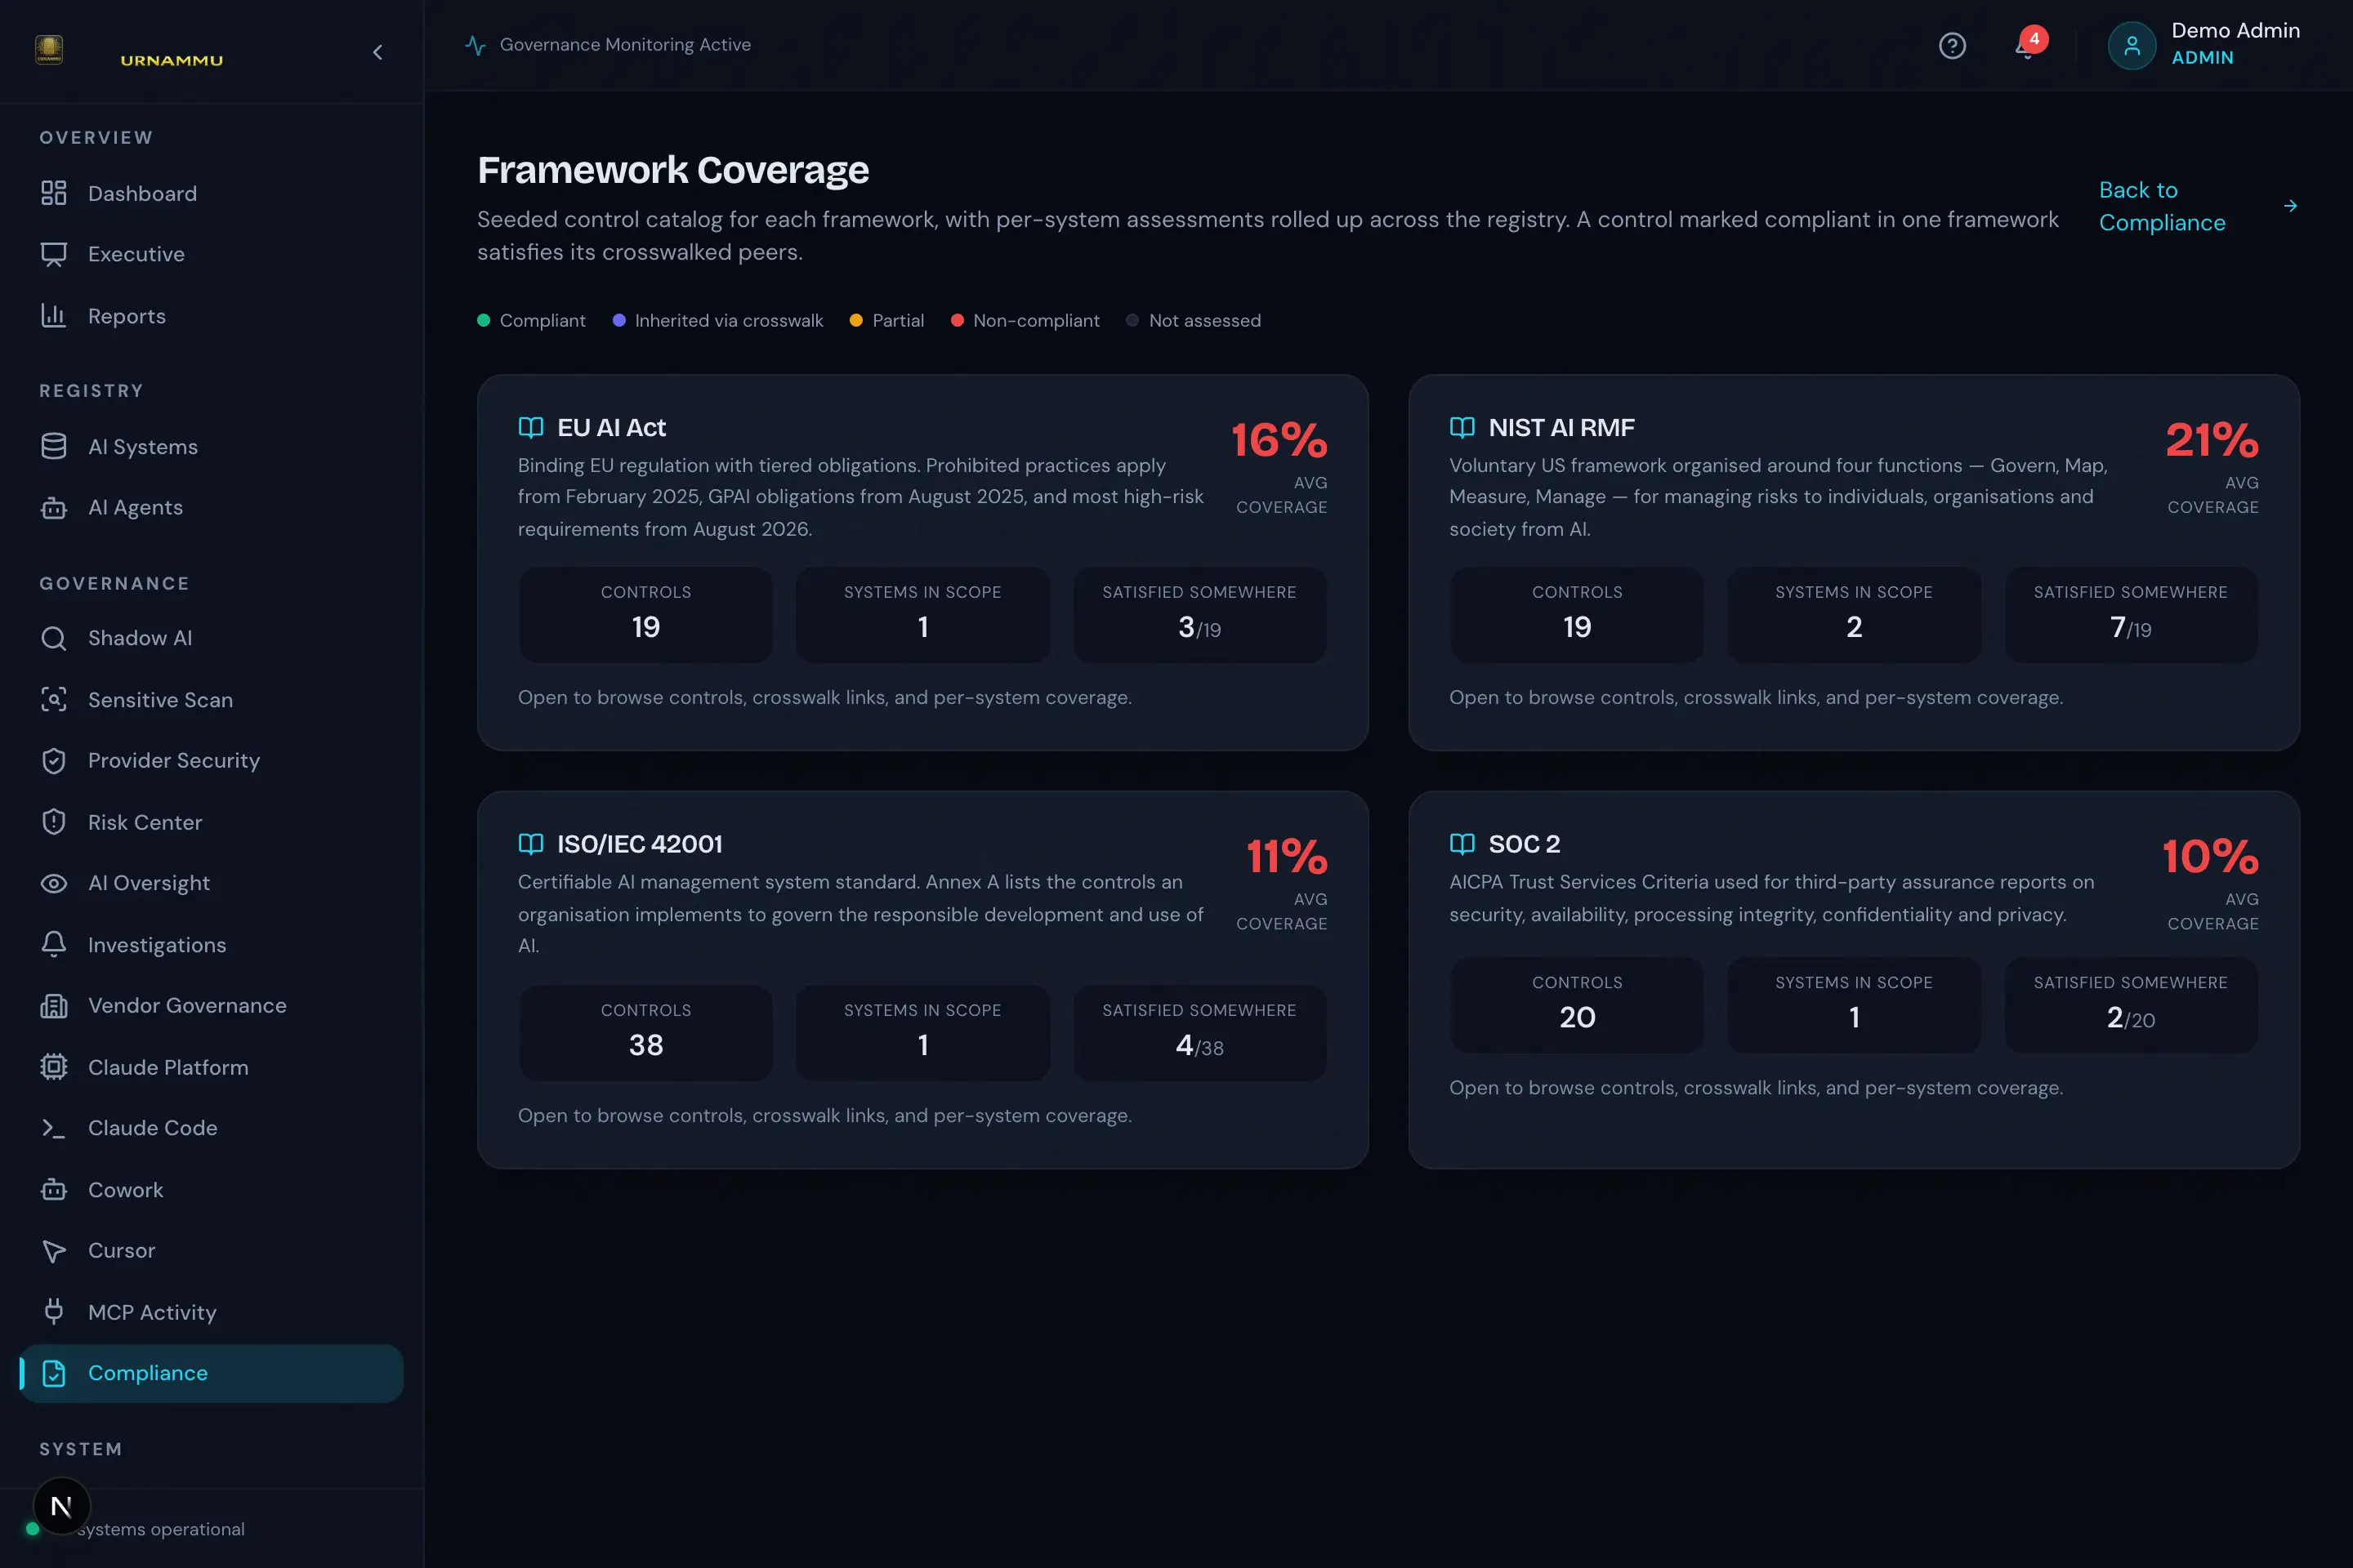Click the Cowork bot icon
This screenshot has width=2353, height=1568.
pyautogui.click(x=54, y=1190)
